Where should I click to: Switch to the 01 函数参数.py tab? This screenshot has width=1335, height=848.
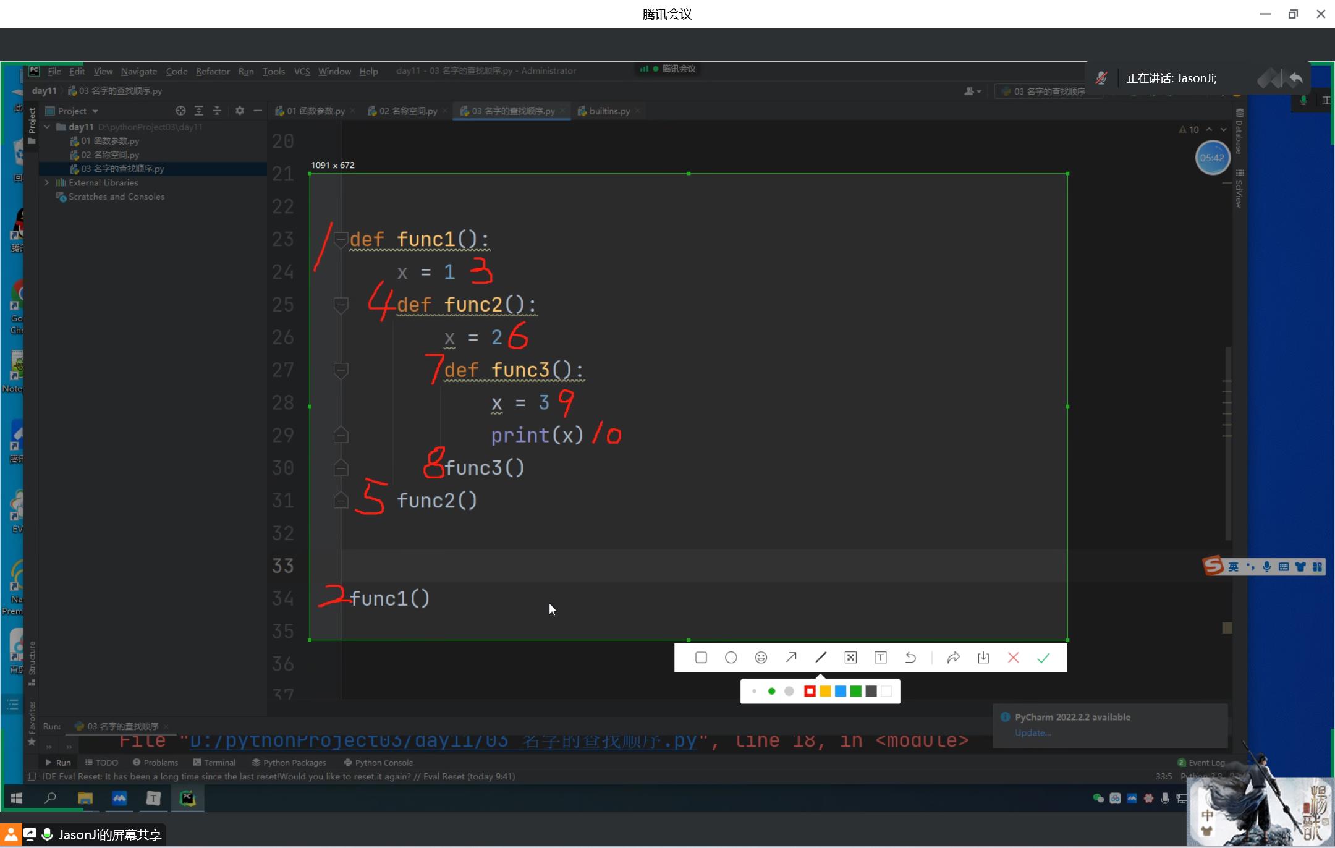[x=315, y=111]
